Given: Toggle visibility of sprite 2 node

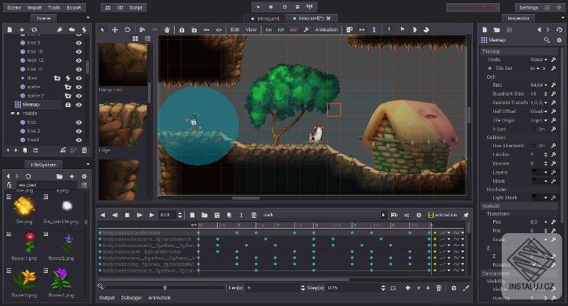Looking at the screenshot, I should (79, 95).
